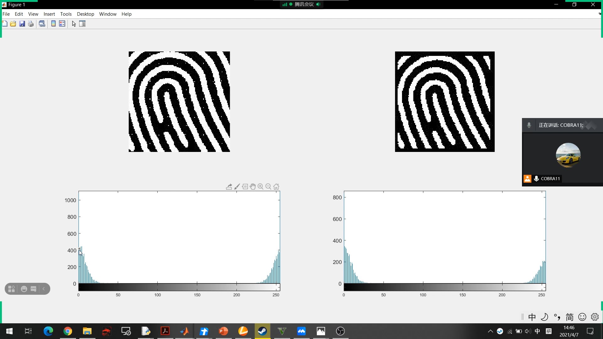This screenshot has width=603, height=339.
Task: Click the chat bubble icon in floating toolbar
Action: point(34,289)
